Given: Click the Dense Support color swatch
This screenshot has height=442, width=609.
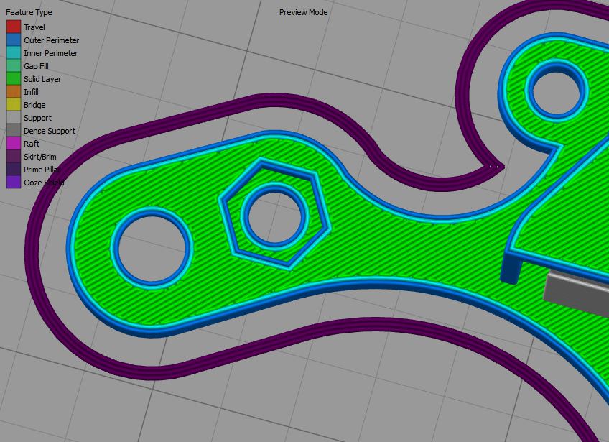Looking at the screenshot, I should pos(14,131).
